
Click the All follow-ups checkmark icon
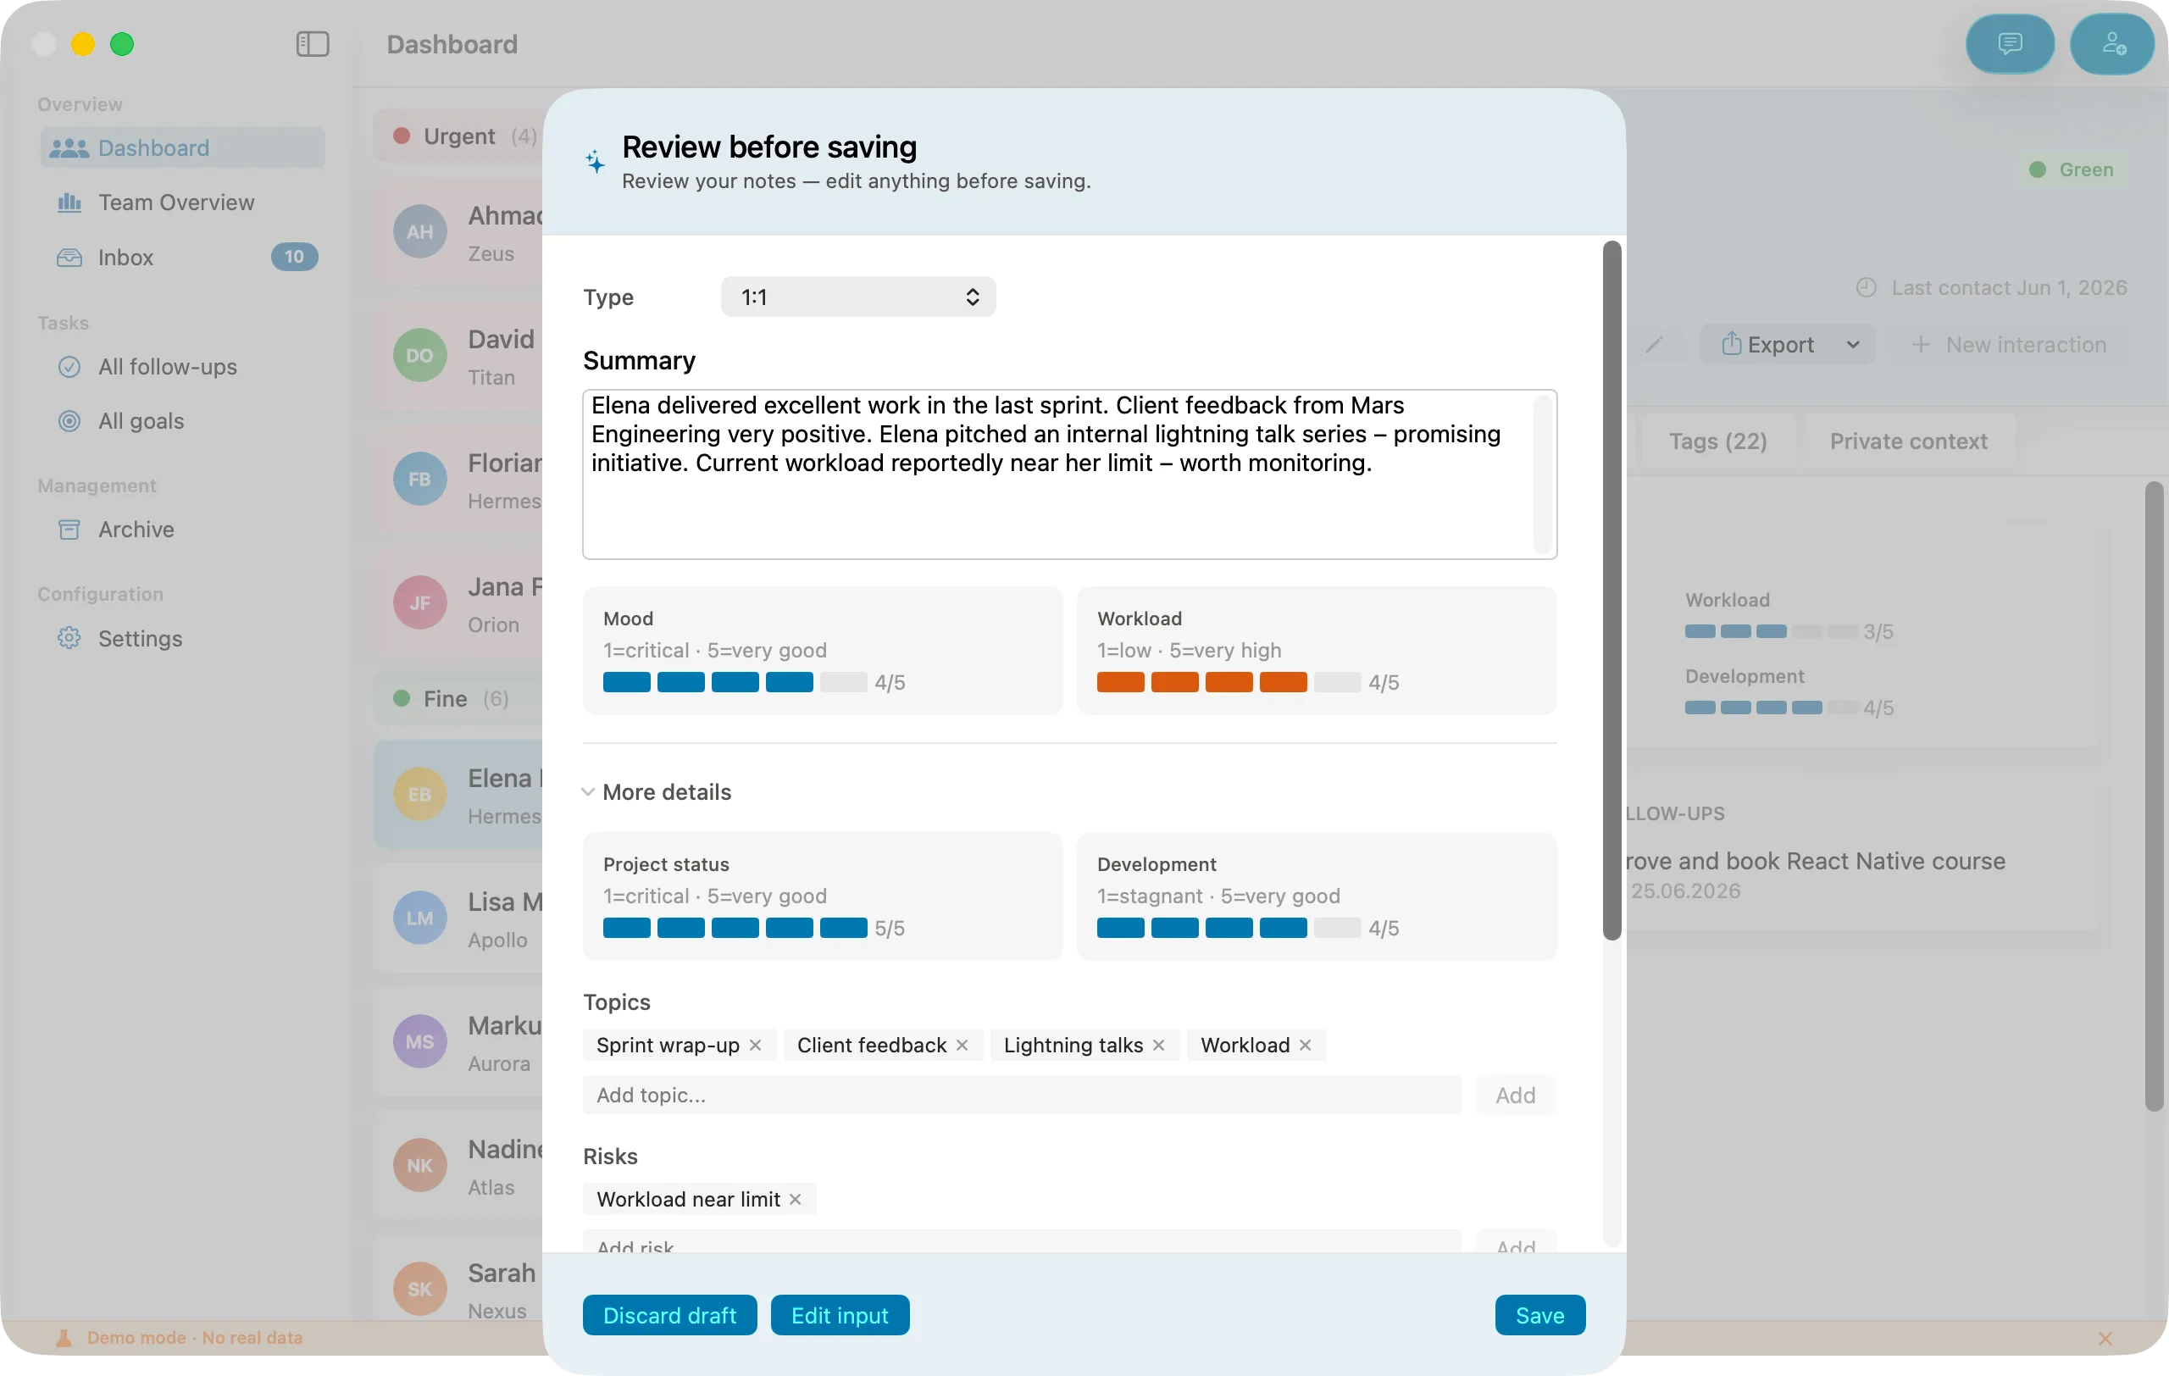(69, 367)
